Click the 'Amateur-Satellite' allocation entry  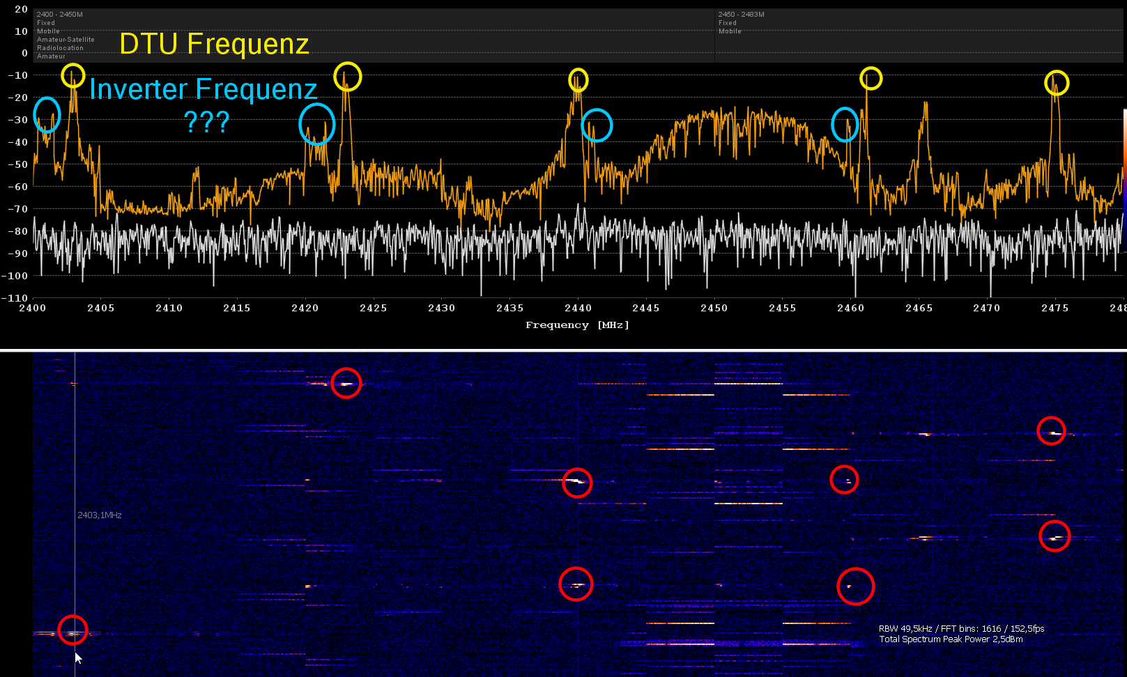pos(66,40)
